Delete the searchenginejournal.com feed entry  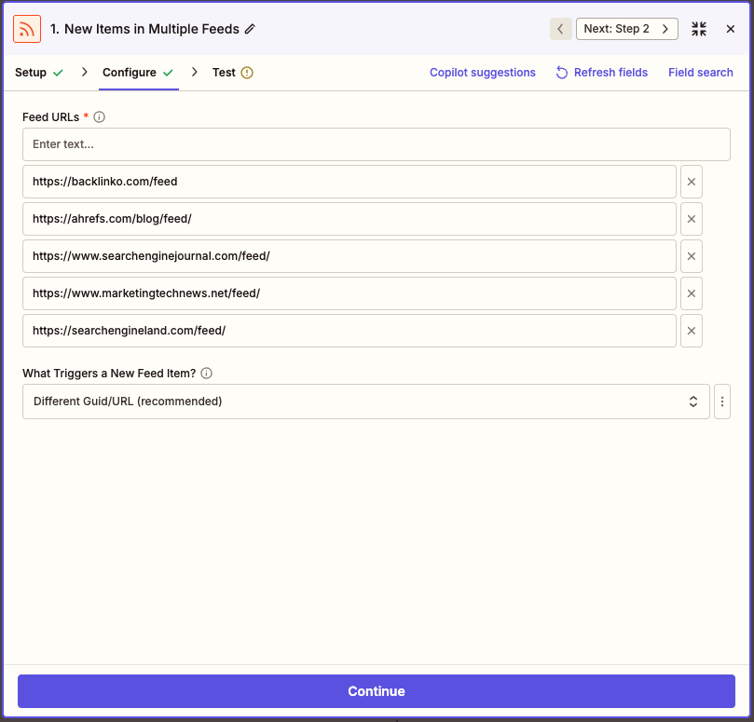click(x=692, y=256)
